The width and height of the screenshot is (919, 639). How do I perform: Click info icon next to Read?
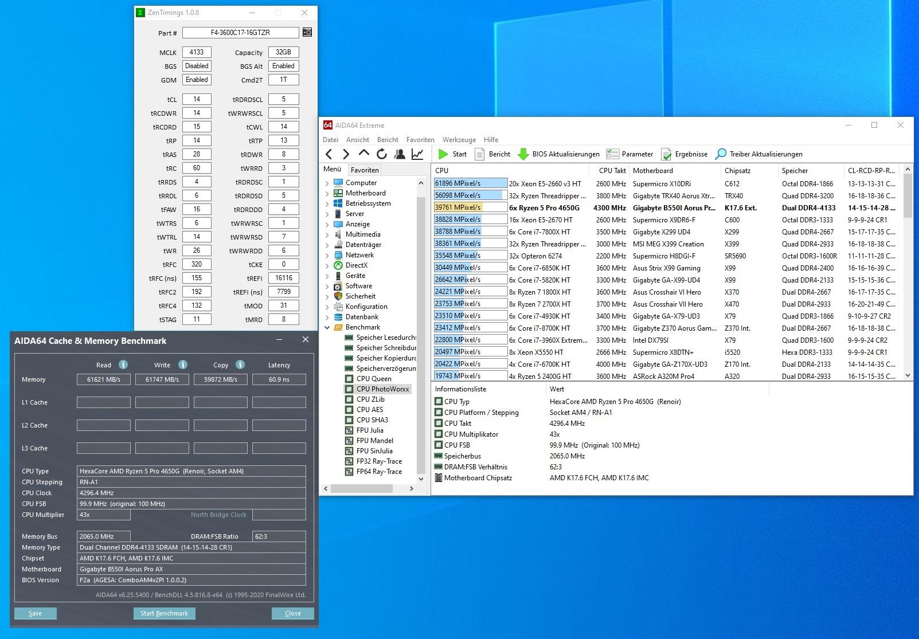point(123,364)
